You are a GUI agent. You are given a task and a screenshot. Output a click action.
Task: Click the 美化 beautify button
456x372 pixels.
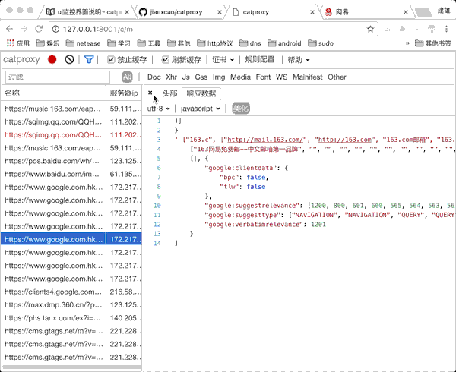(x=240, y=109)
